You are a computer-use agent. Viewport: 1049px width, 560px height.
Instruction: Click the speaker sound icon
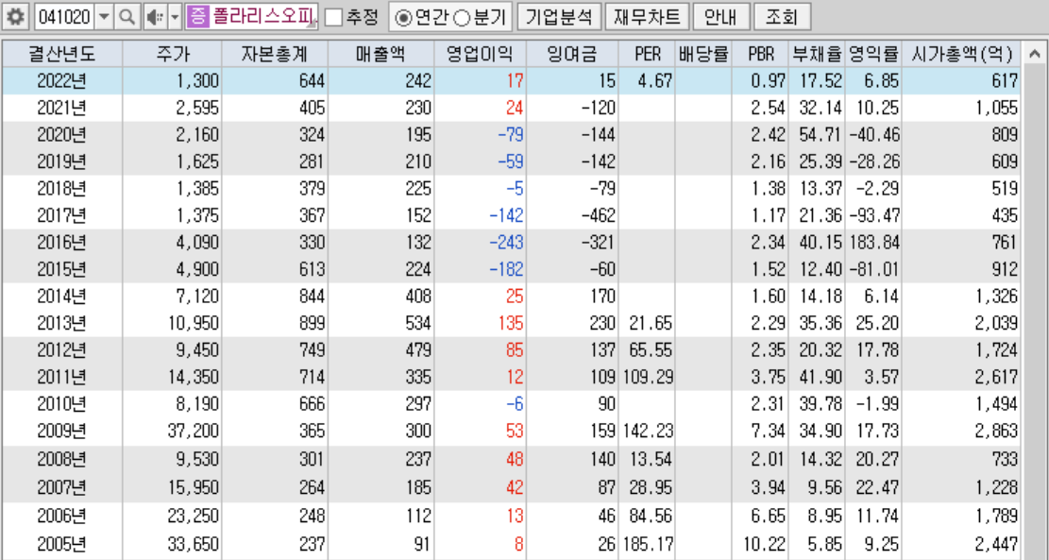pyautogui.click(x=154, y=17)
